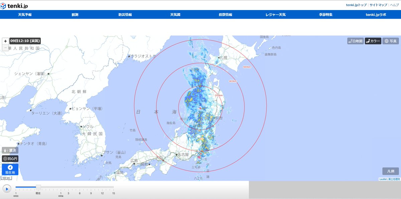The height and width of the screenshot is (199, 401).
Task: Open the 凡例 legend
Action: click(x=391, y=171)
